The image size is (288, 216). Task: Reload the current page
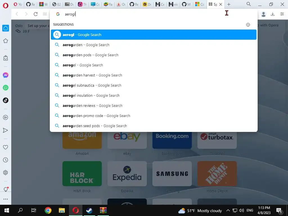35,14
